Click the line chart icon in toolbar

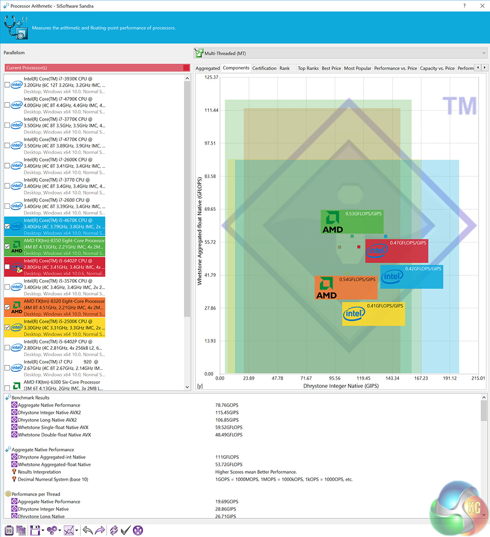(69, 531)
